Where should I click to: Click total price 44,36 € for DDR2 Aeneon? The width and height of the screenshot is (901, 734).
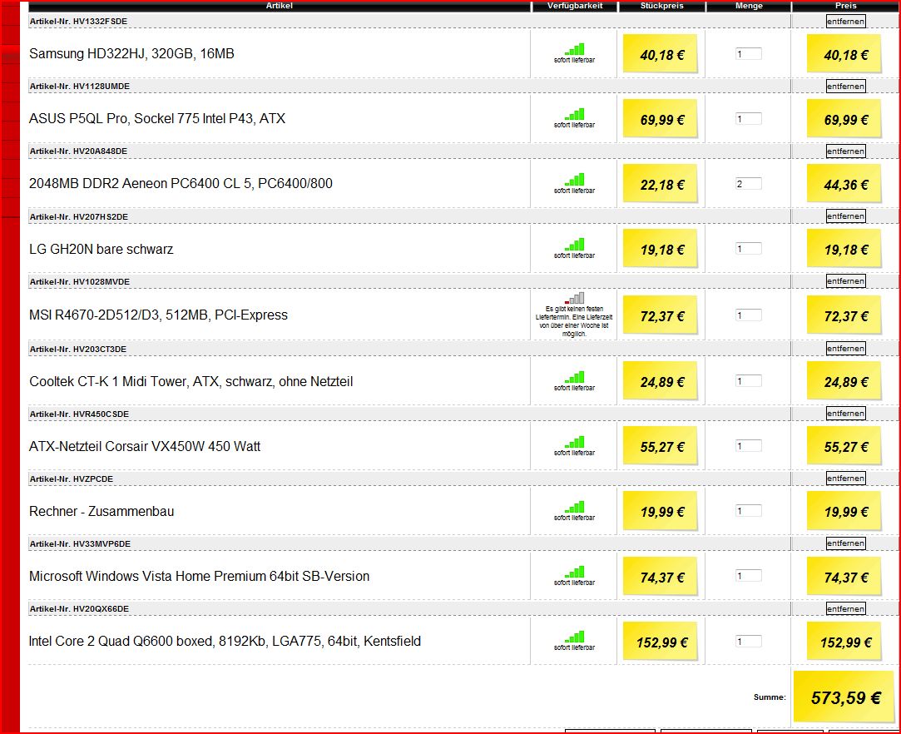click(844, 184)
